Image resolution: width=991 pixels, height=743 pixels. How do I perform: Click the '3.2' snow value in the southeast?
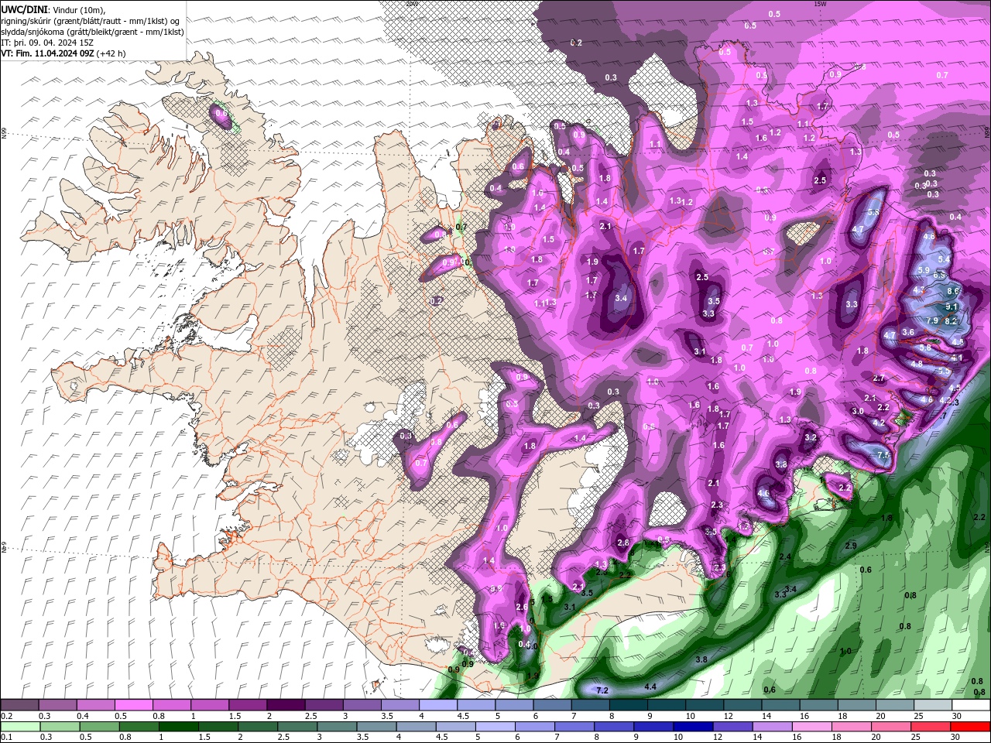[811, 438]
